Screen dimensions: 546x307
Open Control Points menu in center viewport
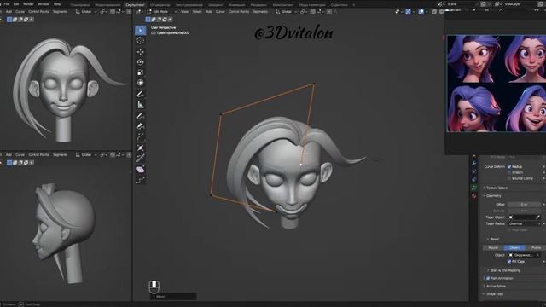click(x=239, y=11)
